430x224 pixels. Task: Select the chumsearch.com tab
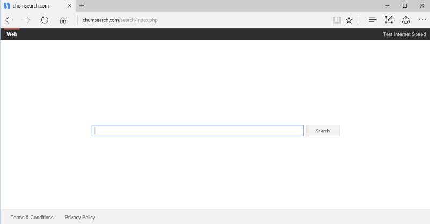pyautogui.click(x=38, y=6)
